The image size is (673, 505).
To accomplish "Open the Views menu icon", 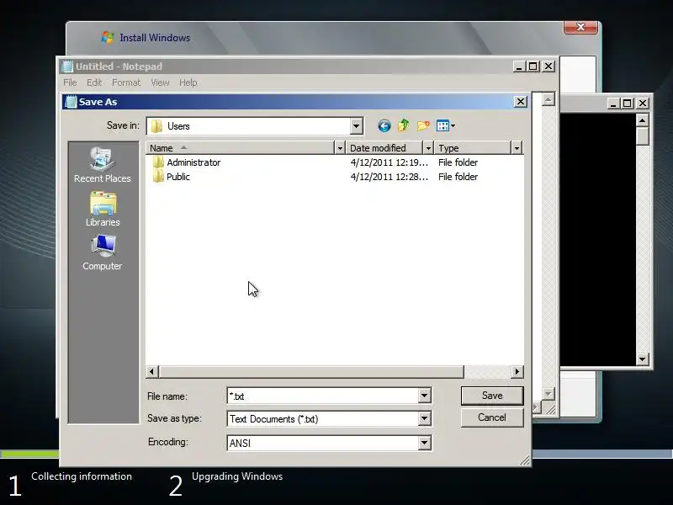I will [x=446, y=125].
